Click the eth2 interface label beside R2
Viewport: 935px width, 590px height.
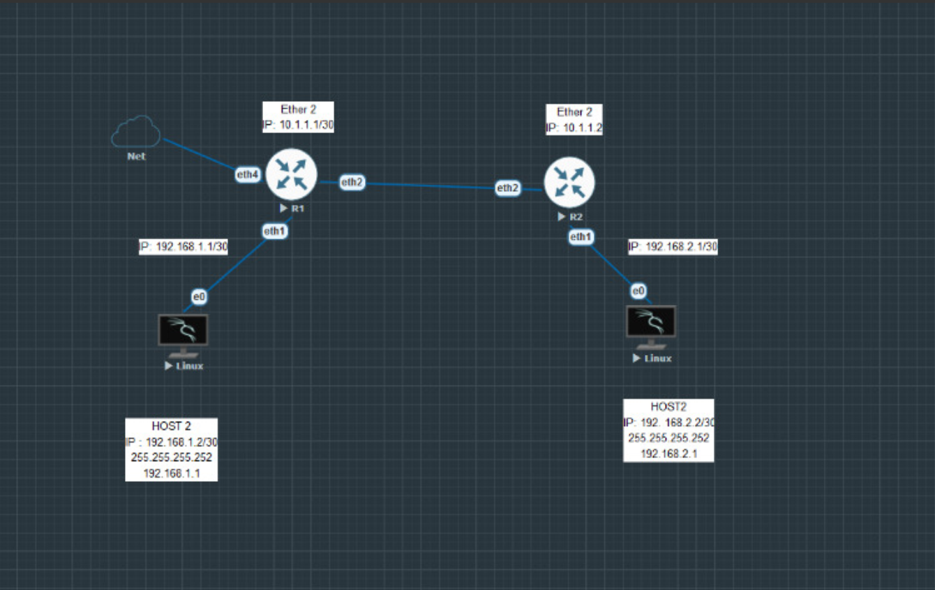pos(508,187)
